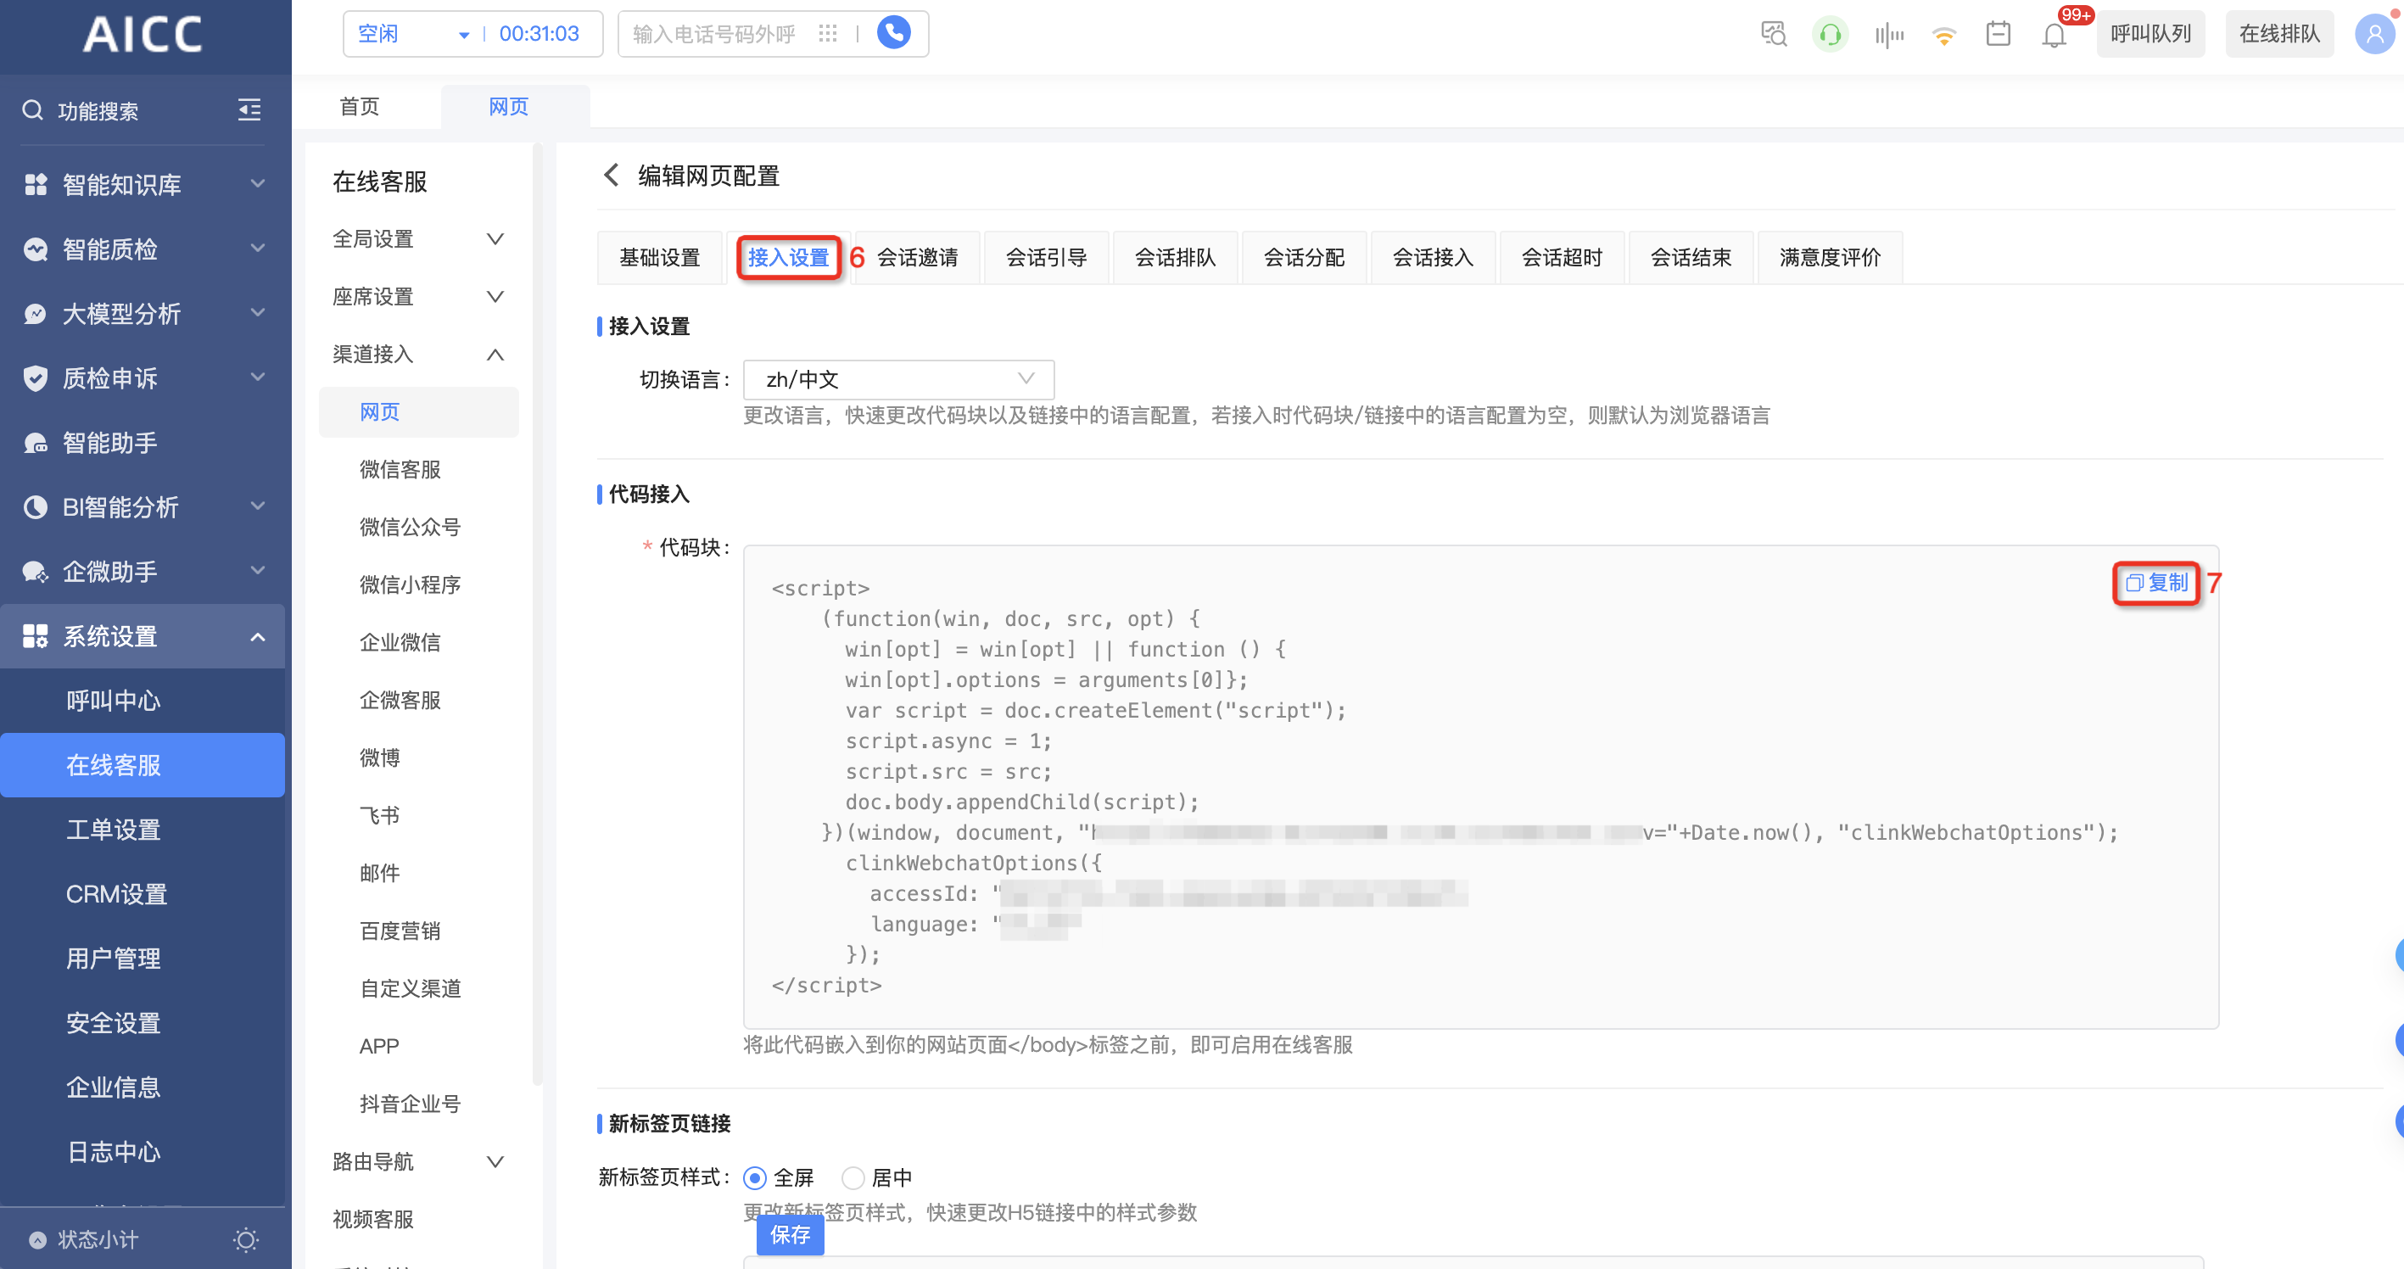Open the 基础设置 tab

point(660,258)
